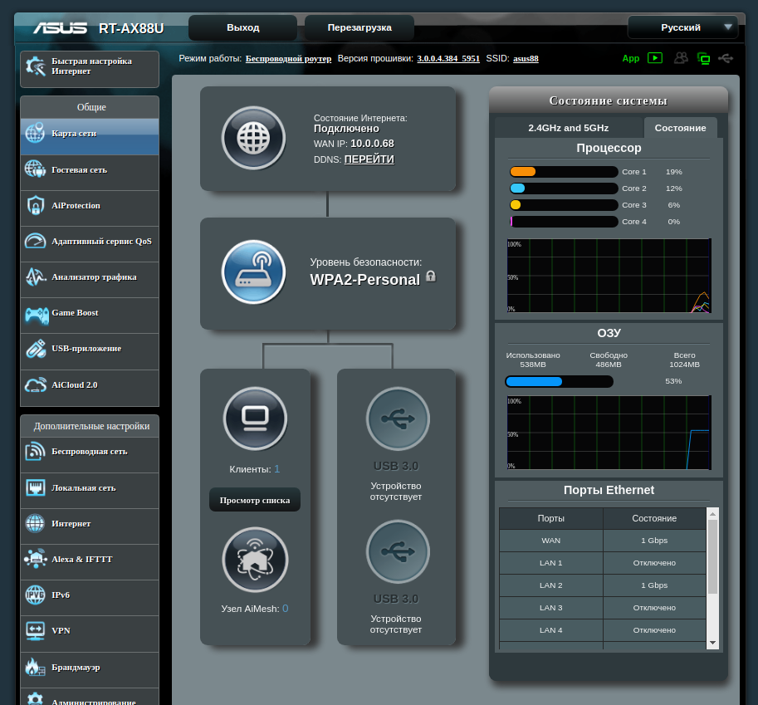
Task: Click the Clients computer icon
Action: [255, 419]
